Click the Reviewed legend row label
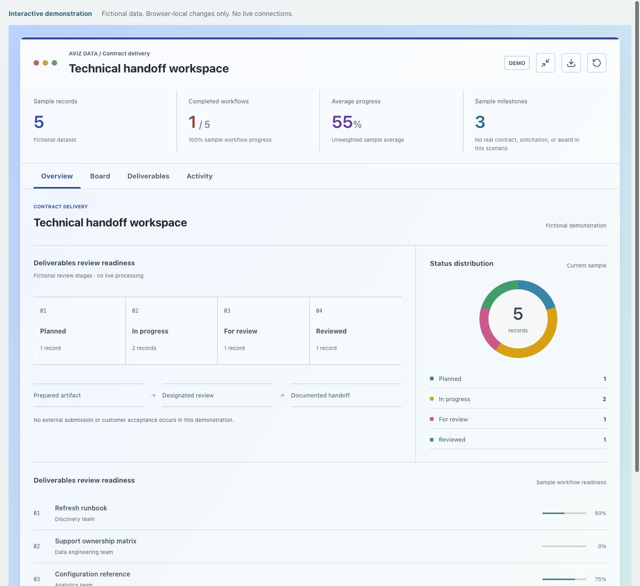Image resolution: width=640 pixels, height=586 pixels. click(x=452, y=439)
